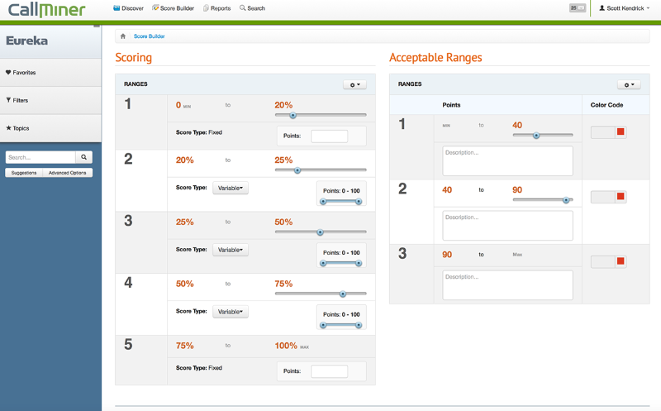Click the CallMiner logo
661x411 pixels.
47,10
